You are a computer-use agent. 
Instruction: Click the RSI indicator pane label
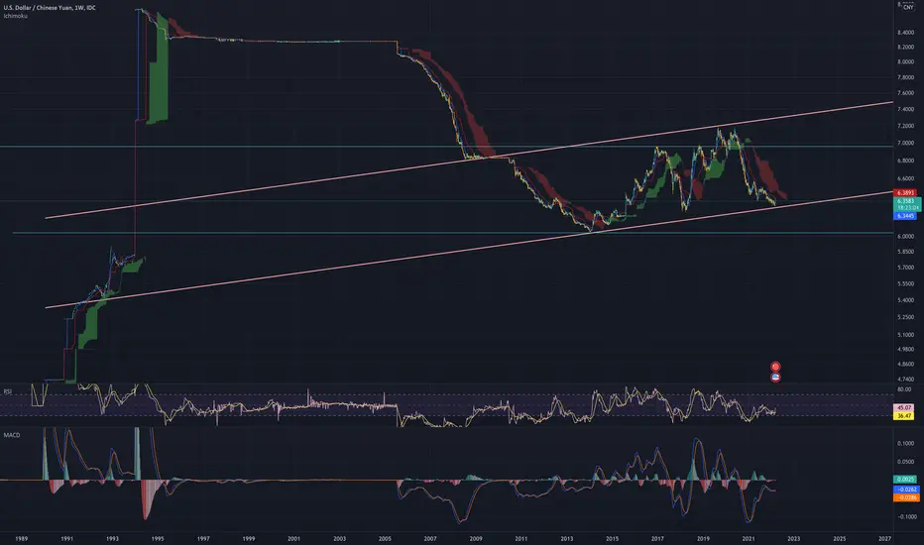coord(8,391)
